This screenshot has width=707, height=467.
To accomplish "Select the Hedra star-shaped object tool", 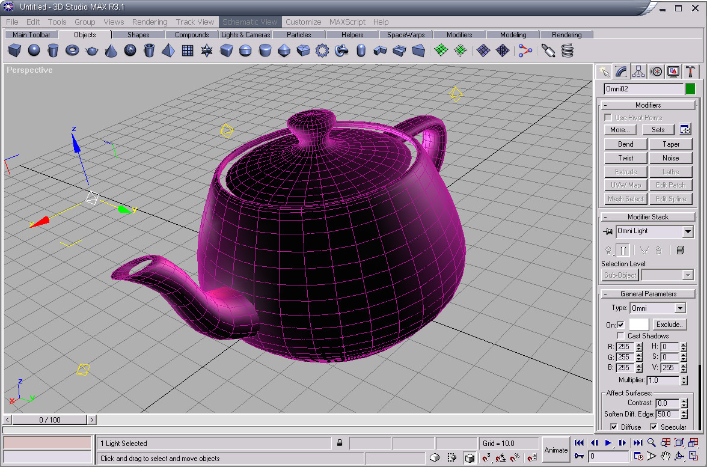I will (x=207, y=50).
